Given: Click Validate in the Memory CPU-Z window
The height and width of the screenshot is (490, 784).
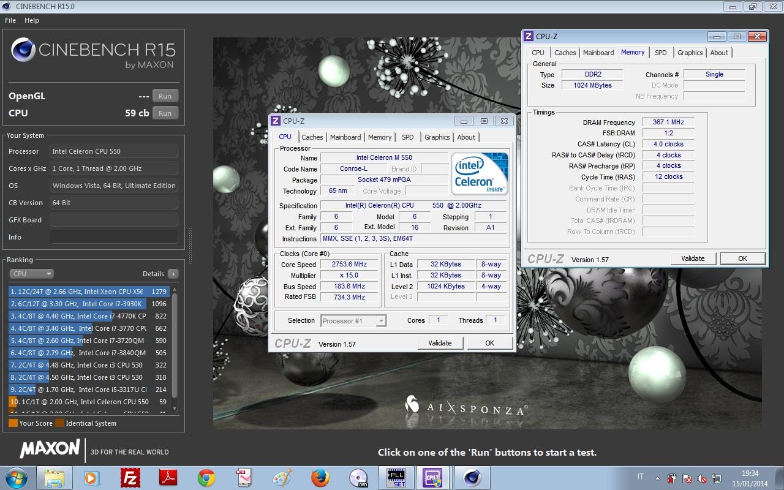Looking at the screenshot, I should [693, 258].
